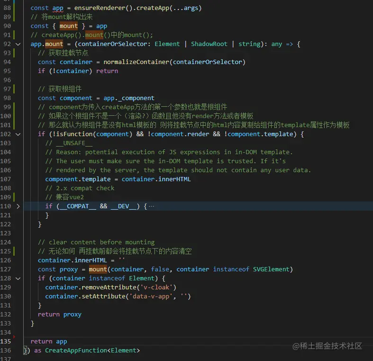Click 'isFunction' on line 102
This screenshot has height=361, width=373.
click(x=74, y=134)
